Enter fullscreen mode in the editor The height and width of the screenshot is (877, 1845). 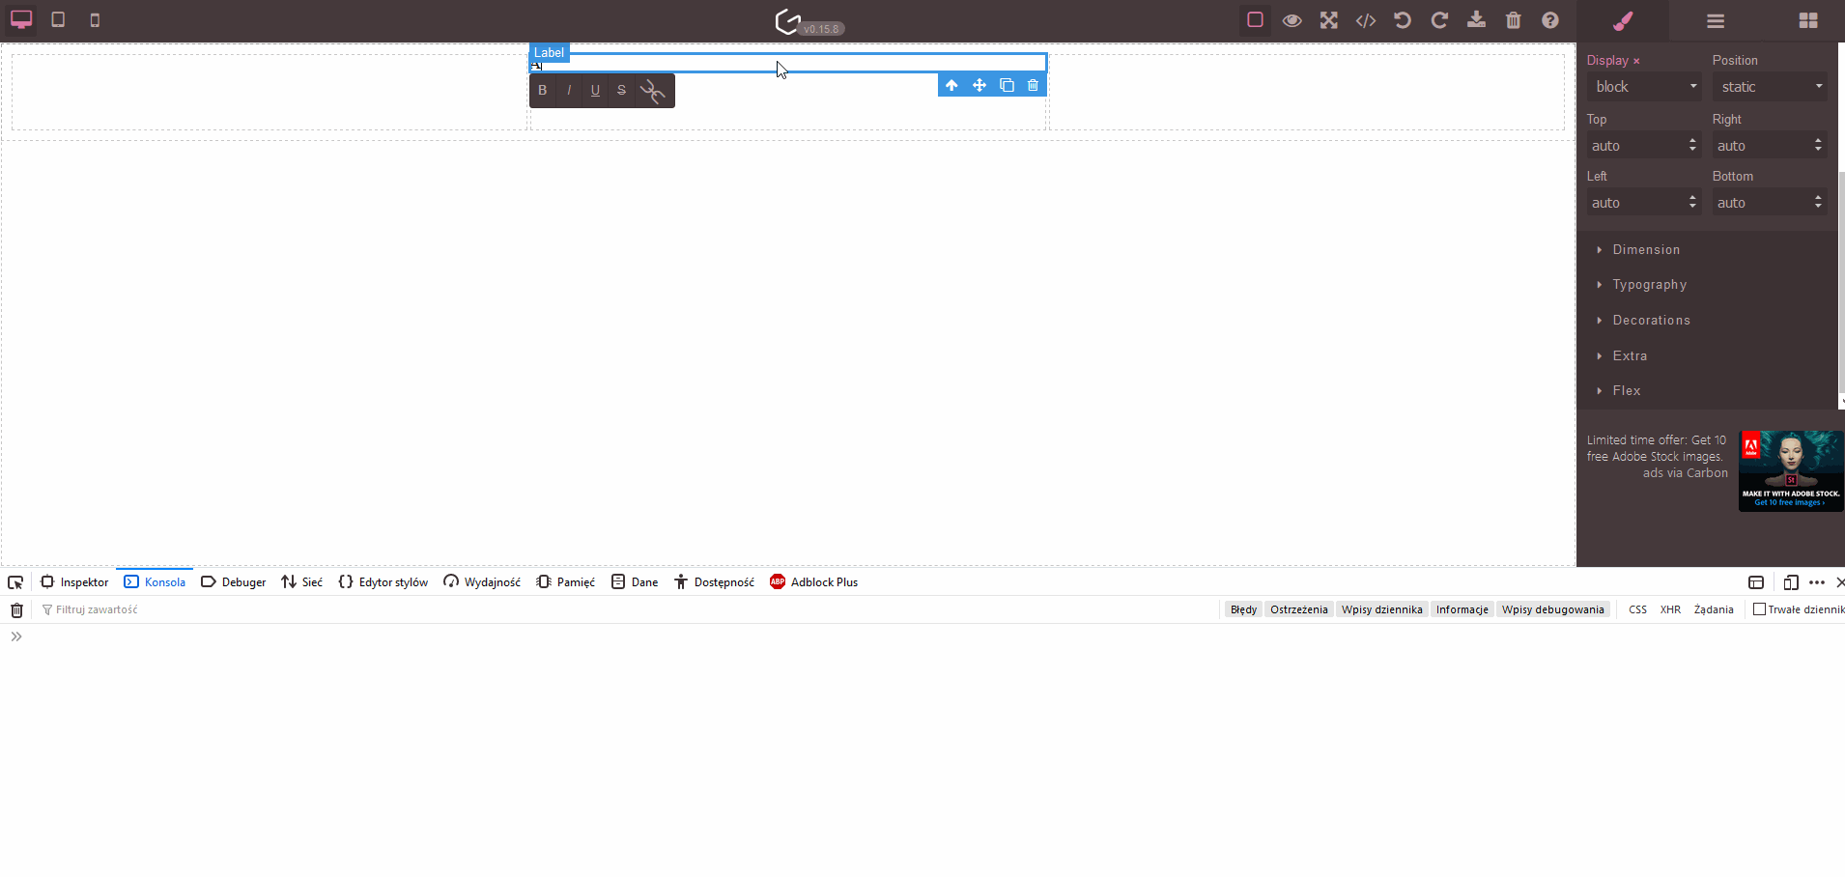point(1329,20)
